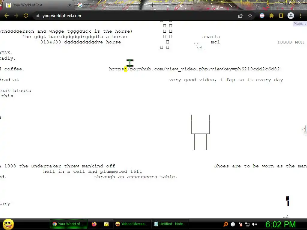Switch to the Untitled - Notepad window
The height and width of the screenshot is (230, 307).
170,224
